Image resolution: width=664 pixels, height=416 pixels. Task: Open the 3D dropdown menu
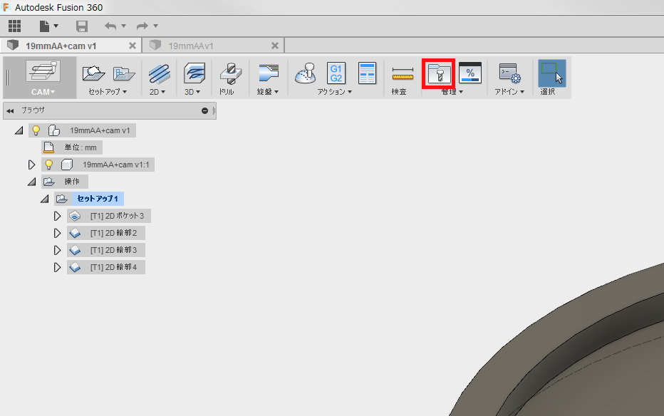pos(192,92)
